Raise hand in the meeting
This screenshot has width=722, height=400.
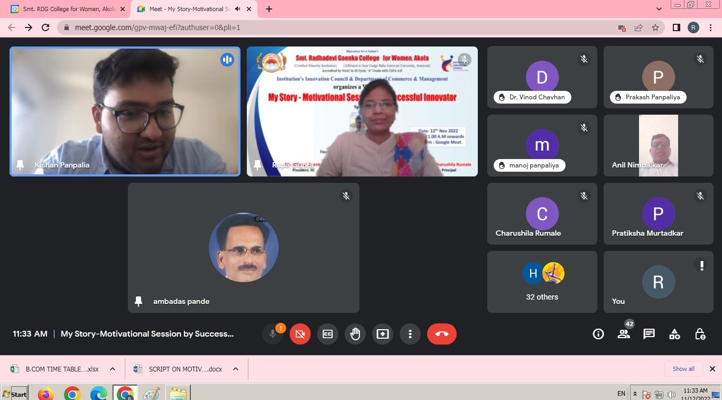[355, 334]
